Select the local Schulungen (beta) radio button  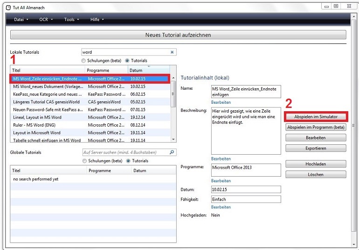point(84,61)
